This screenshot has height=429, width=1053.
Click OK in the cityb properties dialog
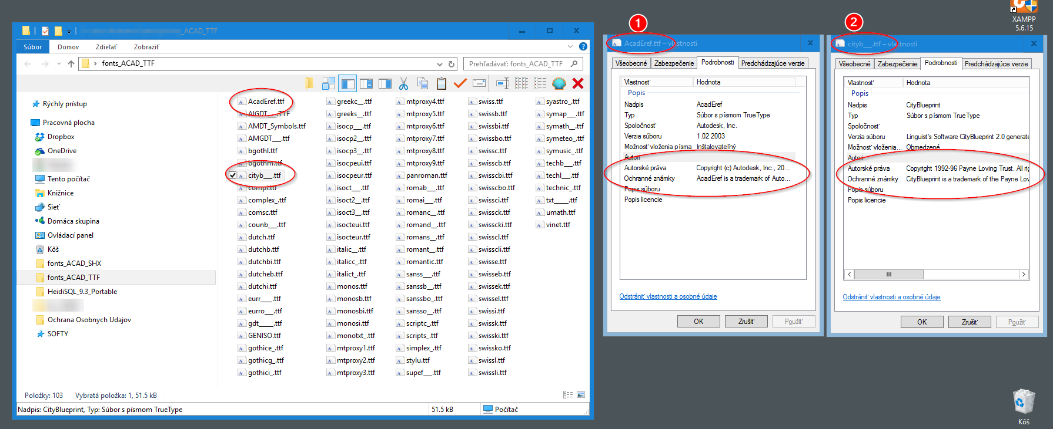pos(921,322)
